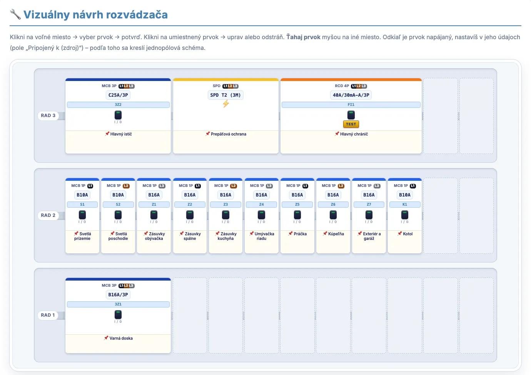Select the RAD 3 row label
The image size is (531, 375).
tap(48, 116)
